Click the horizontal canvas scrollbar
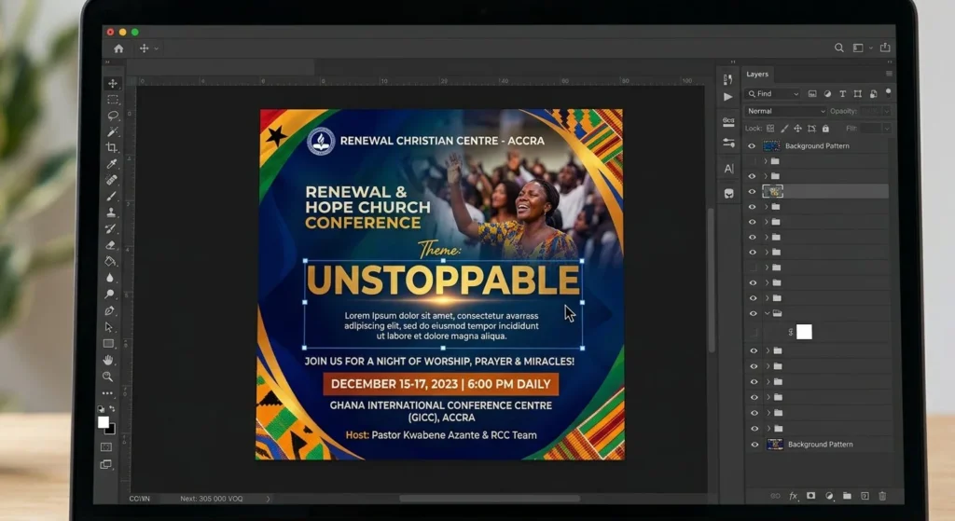 (x=489, y=499)
